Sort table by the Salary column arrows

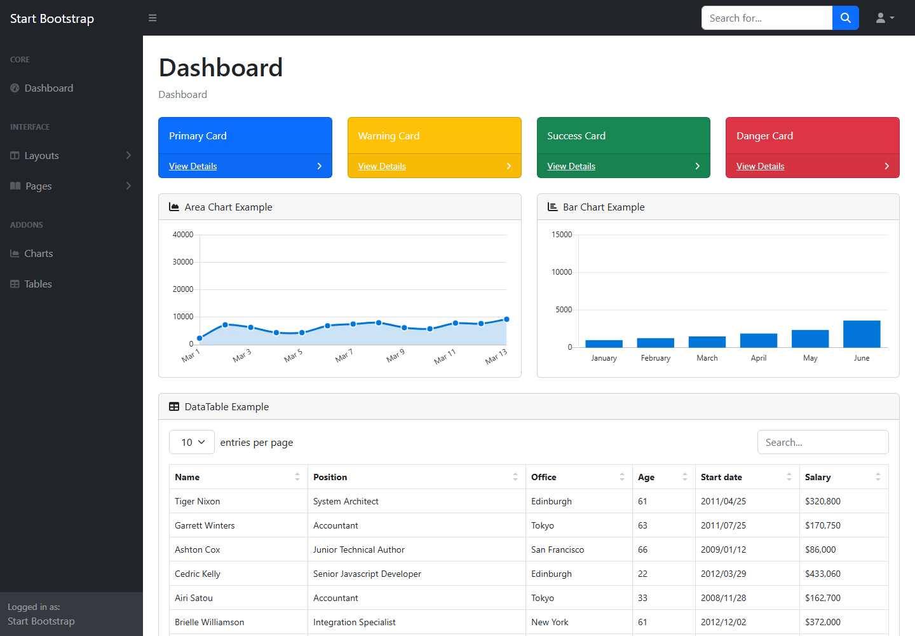[x=878, y=477]
